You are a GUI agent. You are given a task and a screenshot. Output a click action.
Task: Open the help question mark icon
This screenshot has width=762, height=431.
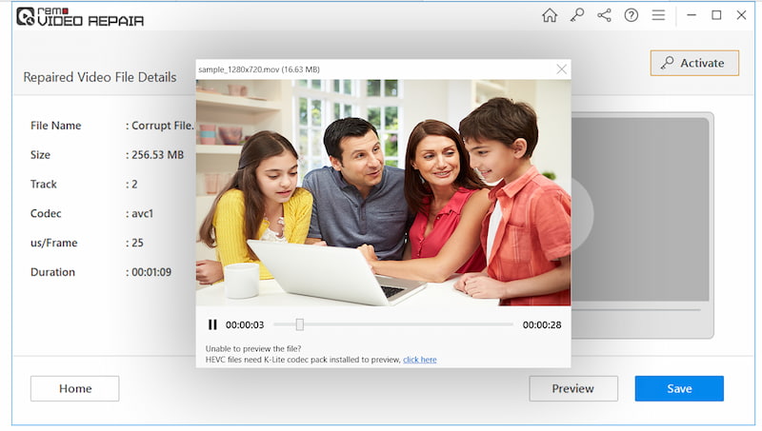632,15
